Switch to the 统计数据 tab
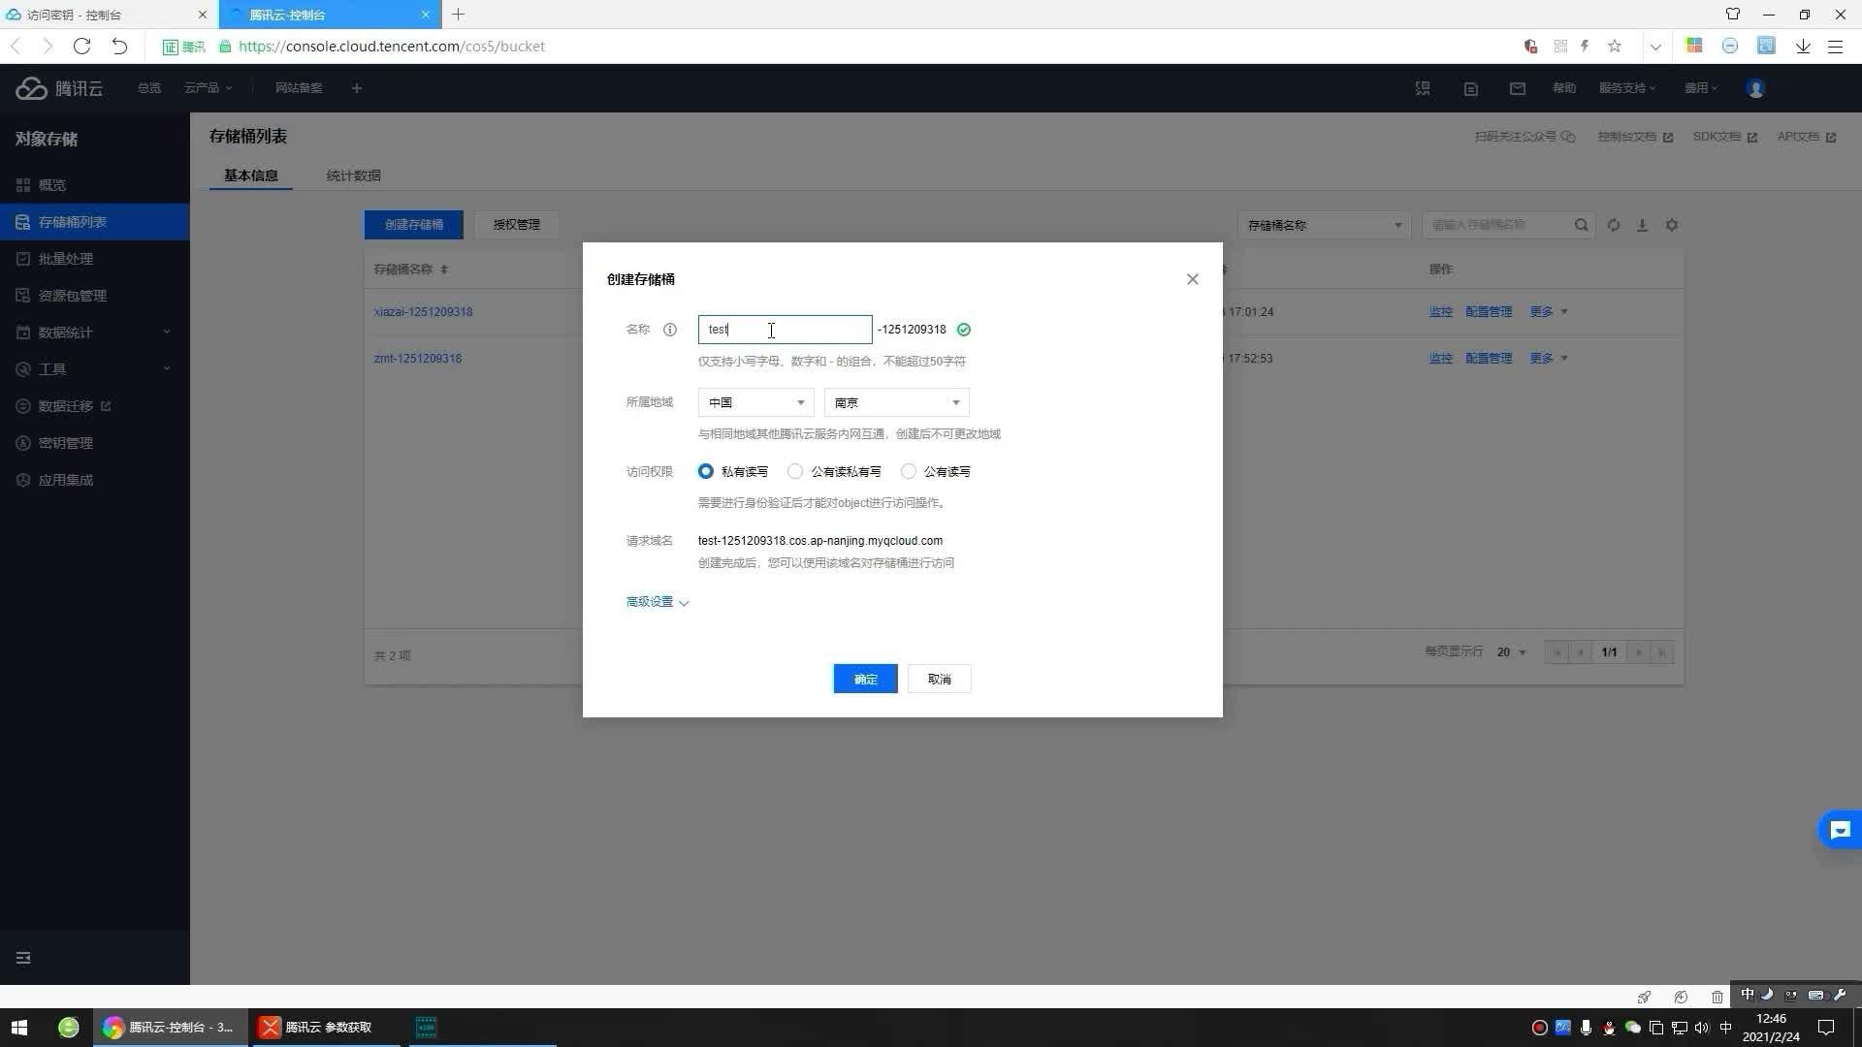This screenshot has height=1047, width=1862. pos(353,175)
